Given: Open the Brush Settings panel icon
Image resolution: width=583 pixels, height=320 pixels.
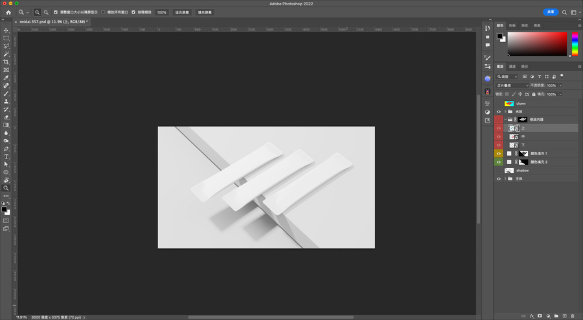Looking at the screenshot, I should click(x=487, y=58).
